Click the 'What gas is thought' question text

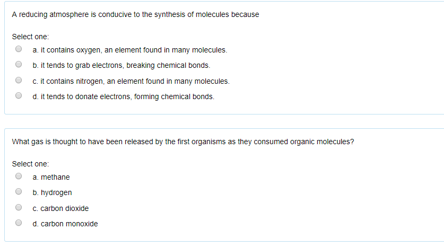182,142
